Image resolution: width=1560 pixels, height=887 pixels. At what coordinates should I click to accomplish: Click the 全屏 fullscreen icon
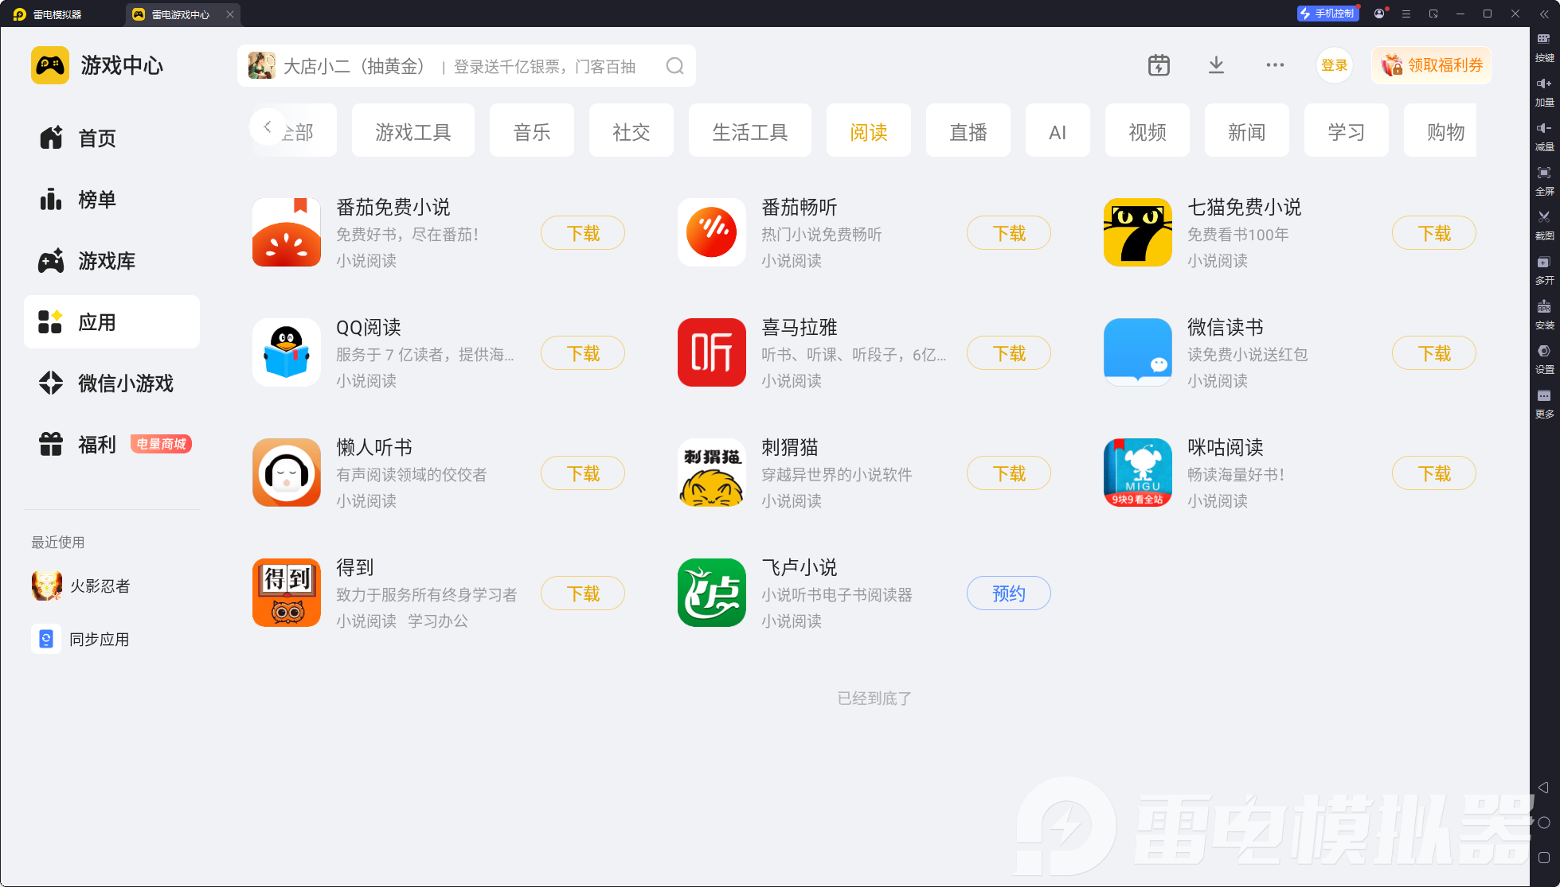point(1544,181)
